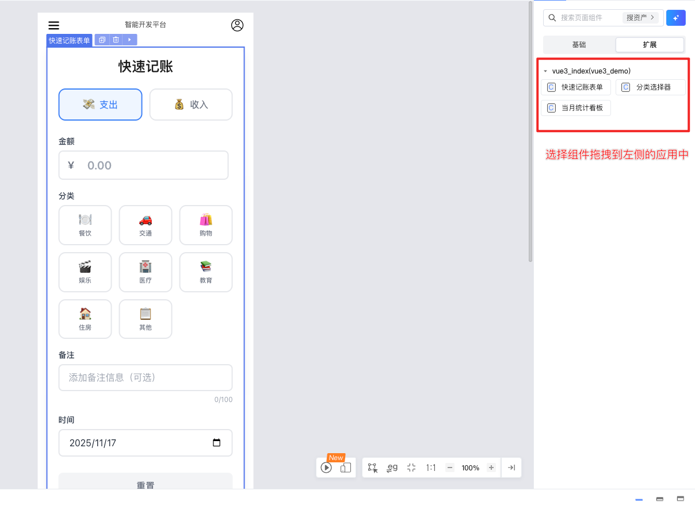Click the blue AI sparkle button
The image size is (695, 506).
[x=676, y=18]
